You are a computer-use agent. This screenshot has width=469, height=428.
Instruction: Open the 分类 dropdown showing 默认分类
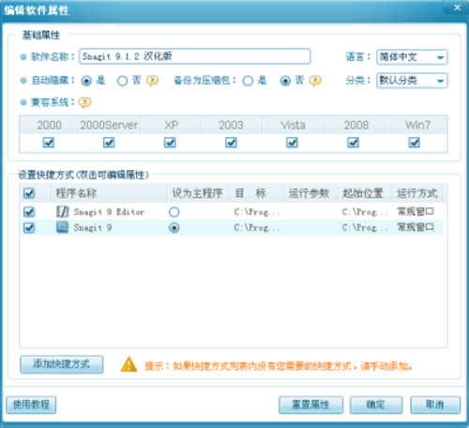coord(412,81)
